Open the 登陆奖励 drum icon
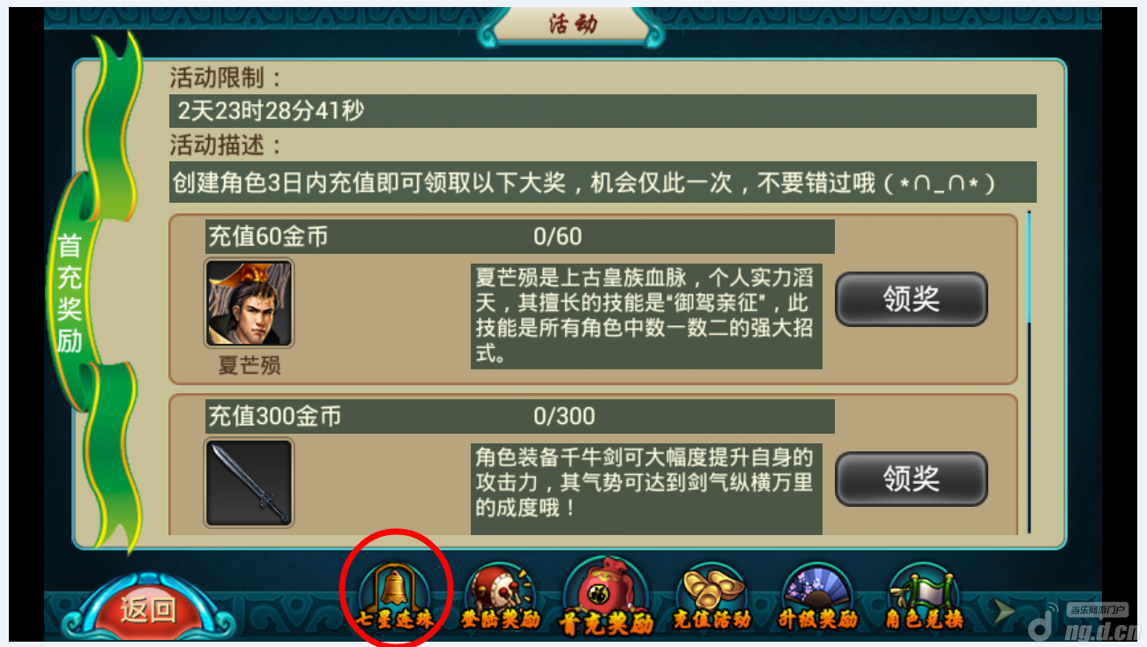Screen dimensions: 1147x647 500,598
